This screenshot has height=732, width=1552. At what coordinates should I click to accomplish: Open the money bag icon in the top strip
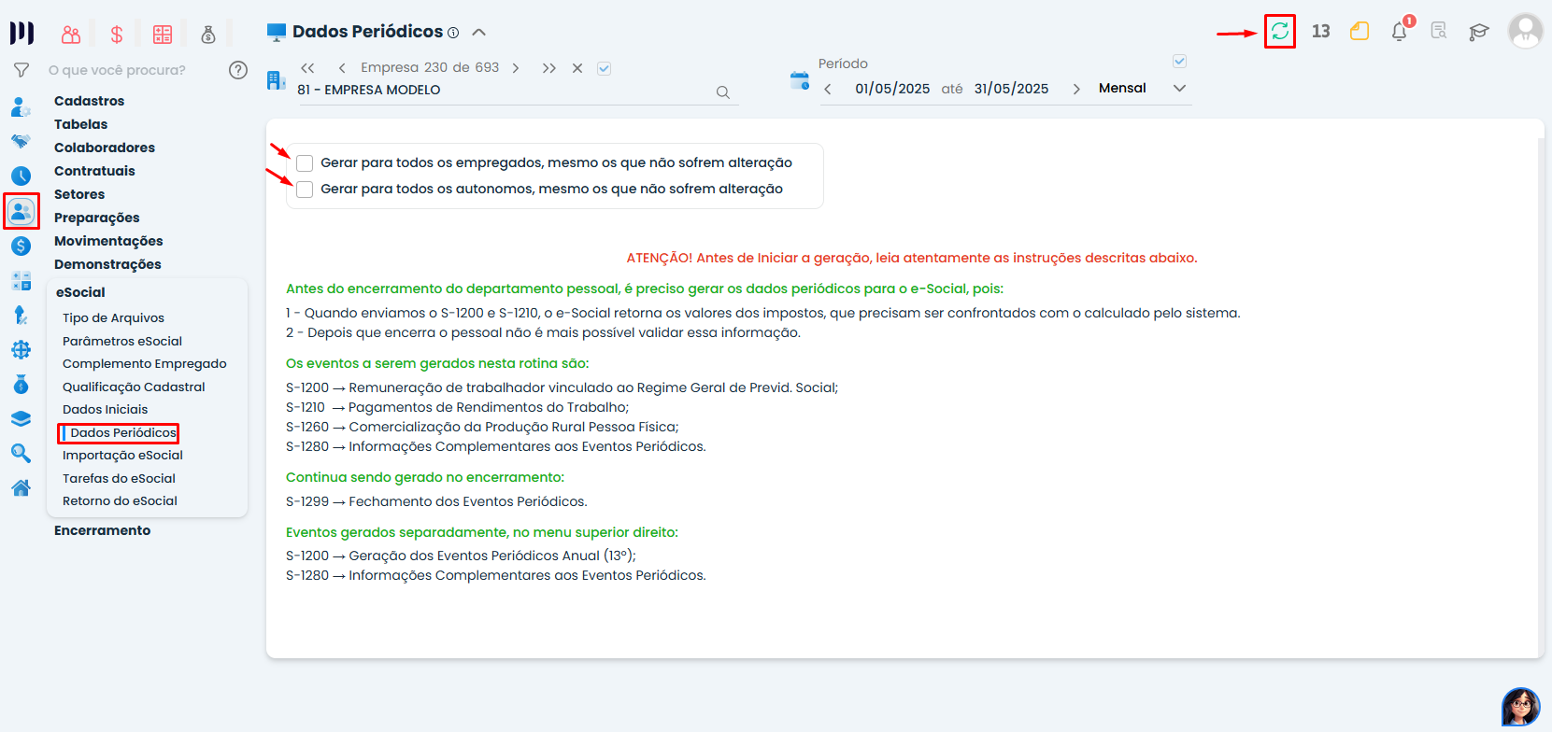coord(208,35)
